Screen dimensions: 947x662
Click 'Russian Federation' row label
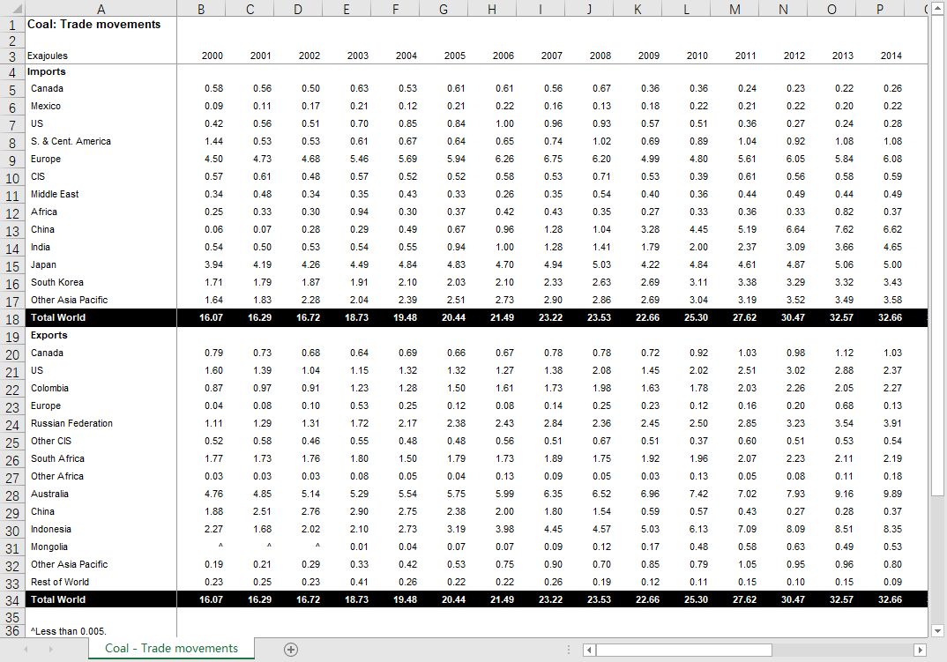[x=72, y=423]
